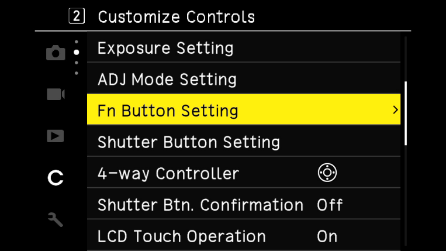The width and height of the screenshot is (446, 251).
Task: Select the LCD Touch Operation label
Action: pyautogui.click(x=182, y=236)
